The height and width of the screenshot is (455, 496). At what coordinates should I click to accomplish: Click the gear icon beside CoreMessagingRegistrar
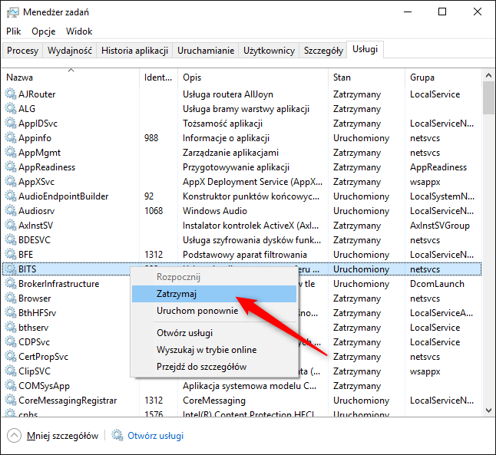(11, 401)
